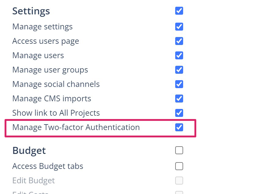The height and width of the screenshot is (194, 257).
Task: Toggle the Manage settings checkbox
Action: click(179, 27)
